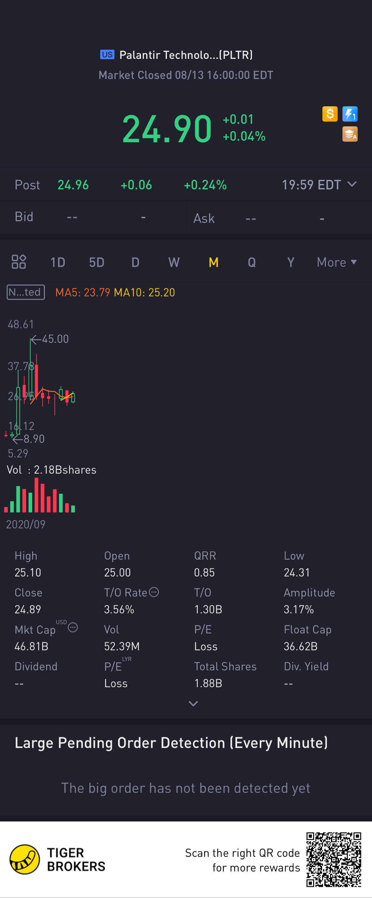Switch to the 5D chart tab
This screenshot has height=898, width=372.
tap(97, 262)
